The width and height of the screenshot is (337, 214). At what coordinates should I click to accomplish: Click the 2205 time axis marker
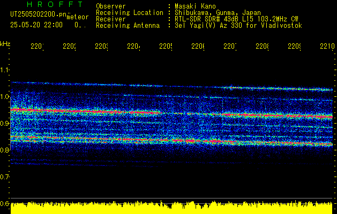click(166, 47)
